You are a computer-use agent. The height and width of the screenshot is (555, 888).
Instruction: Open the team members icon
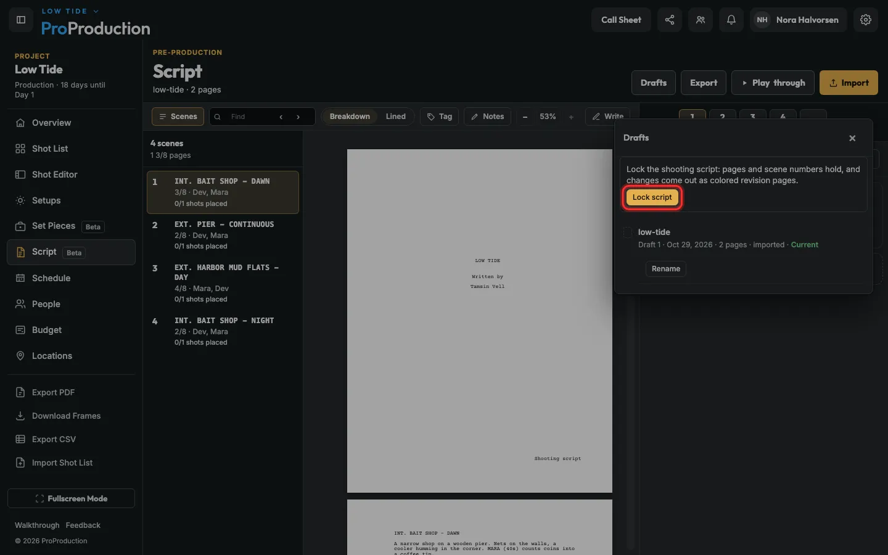[x=701, y=20]
